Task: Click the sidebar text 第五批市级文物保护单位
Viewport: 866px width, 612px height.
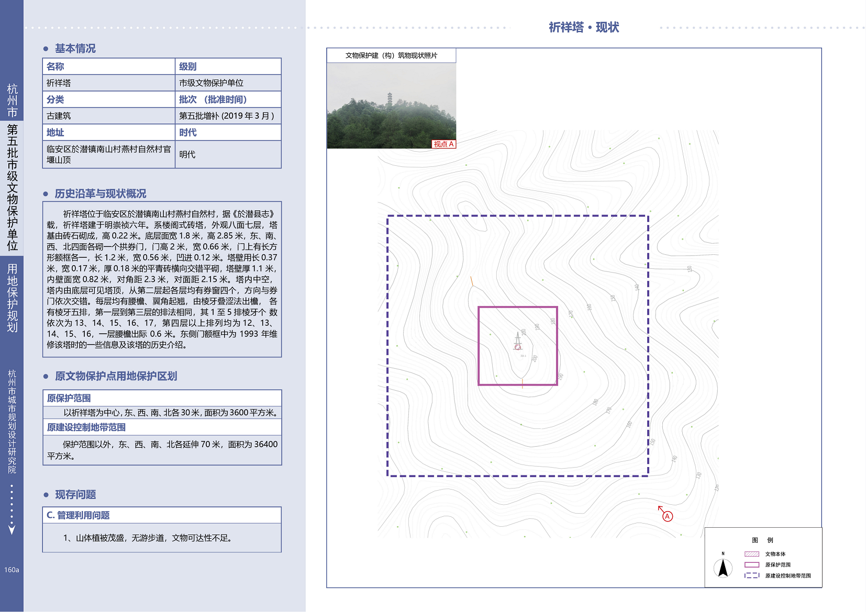Action: (12, 188)
